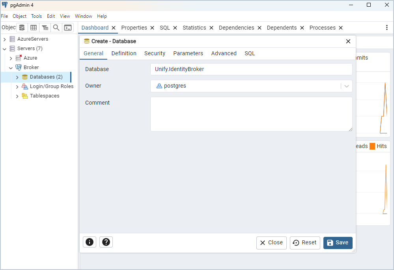This screenshot has width=394, height=270.
Task: Open the dialog info (i) button
Action: [x=90, y=242]
